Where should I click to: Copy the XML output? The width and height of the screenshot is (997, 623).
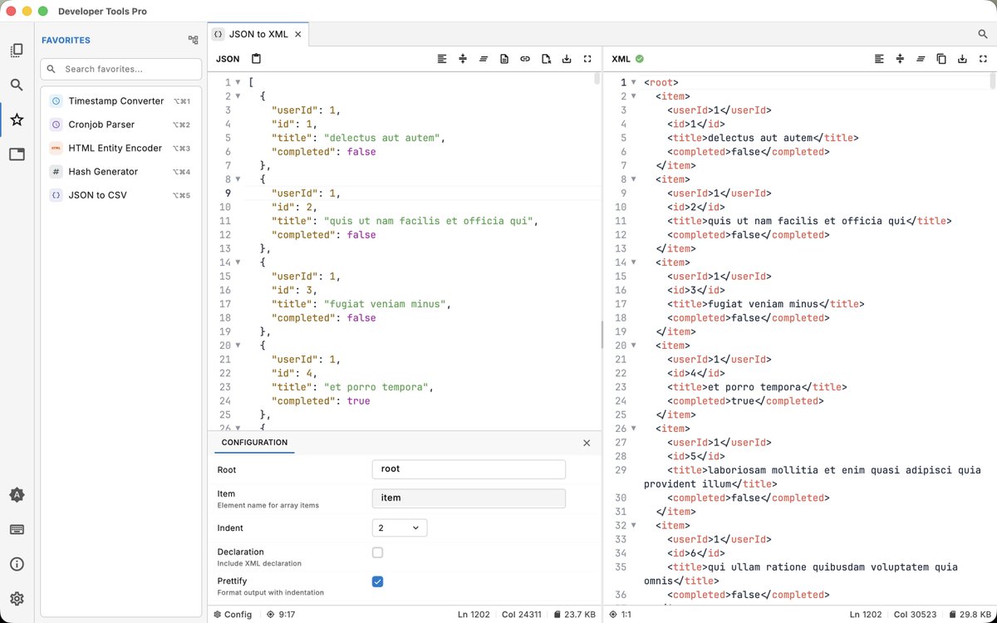pos(941,59)
